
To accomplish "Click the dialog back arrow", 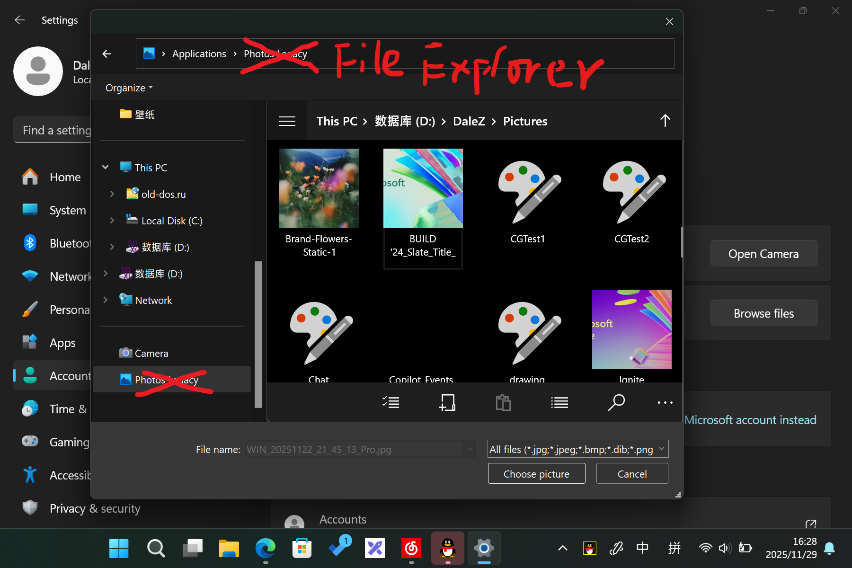I will (107, 54).
